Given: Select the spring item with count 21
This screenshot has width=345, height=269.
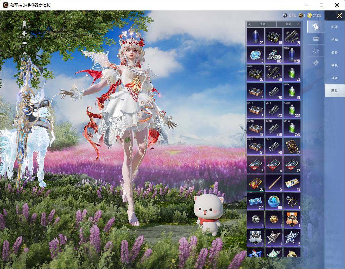Looking at the screenshot, I should (292, 37).
